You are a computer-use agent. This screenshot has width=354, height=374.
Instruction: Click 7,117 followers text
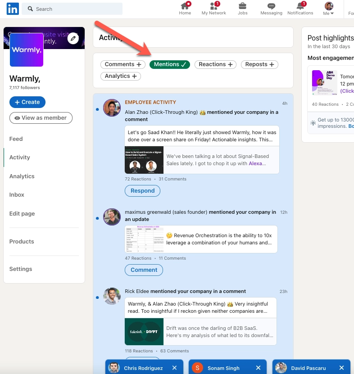(25, 88)
